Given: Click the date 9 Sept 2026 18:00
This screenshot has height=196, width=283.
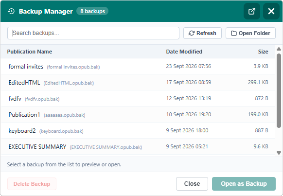Looking at the screenshot, I should click(187, 130).
